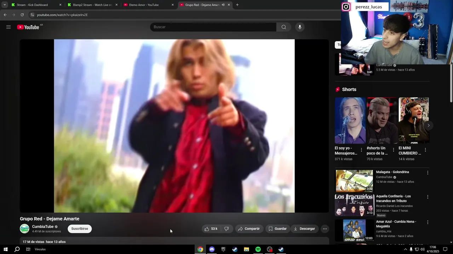Open Task View on the taskbar
453x254 pixels.
tap(28, 249)
